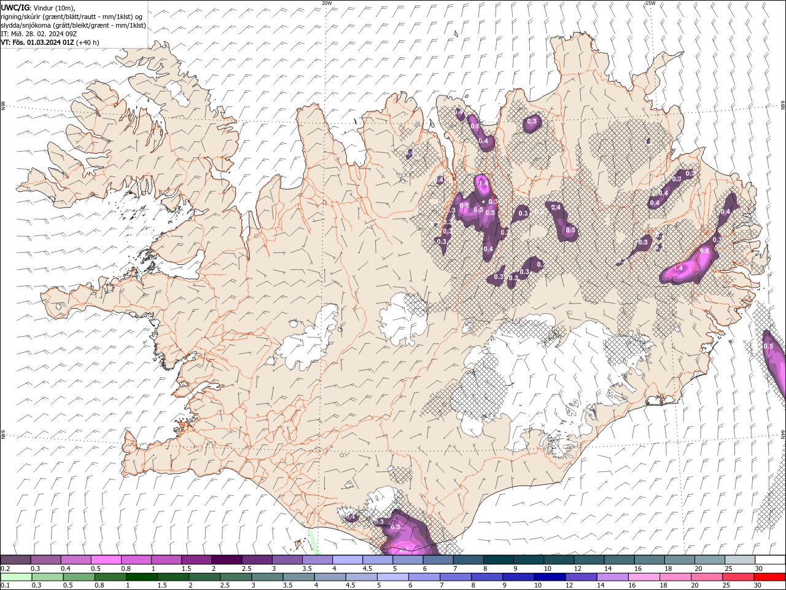
Task: Click the bright pink 0.5–0.8 swatch in the upper legend row
Action: click(x=106, y=560)
